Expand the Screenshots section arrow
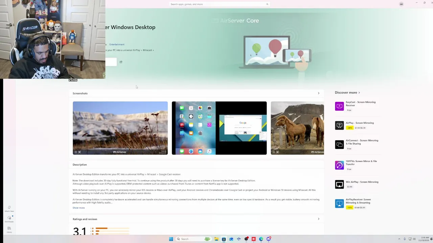 318,93
